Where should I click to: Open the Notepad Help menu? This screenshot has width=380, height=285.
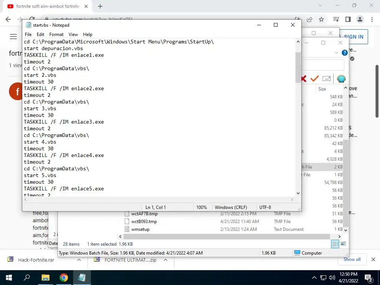[x=88, y=35]
